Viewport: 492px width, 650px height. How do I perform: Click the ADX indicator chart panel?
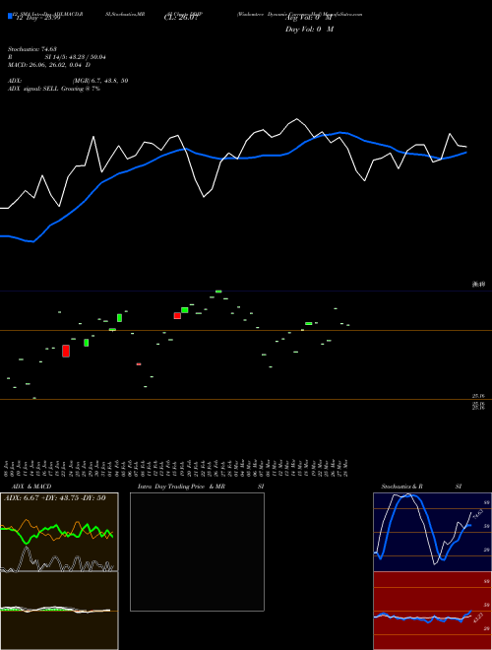[x=59, y=532]
